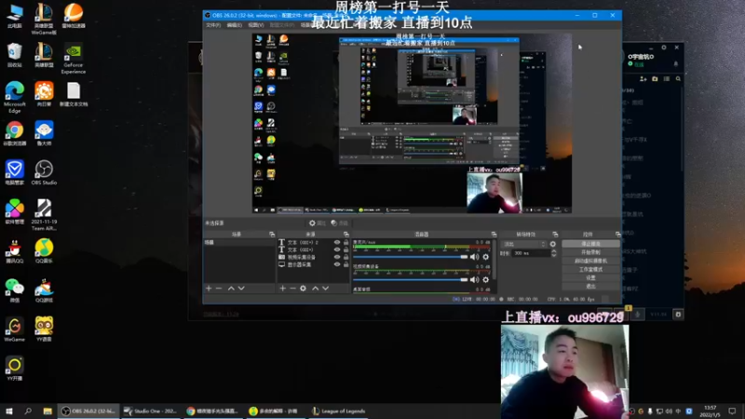The height and width of the screenshot is (419, 745).
Task: Open the filters button above the sources panel
Action: pyautogui.click(x=339, y=223)
